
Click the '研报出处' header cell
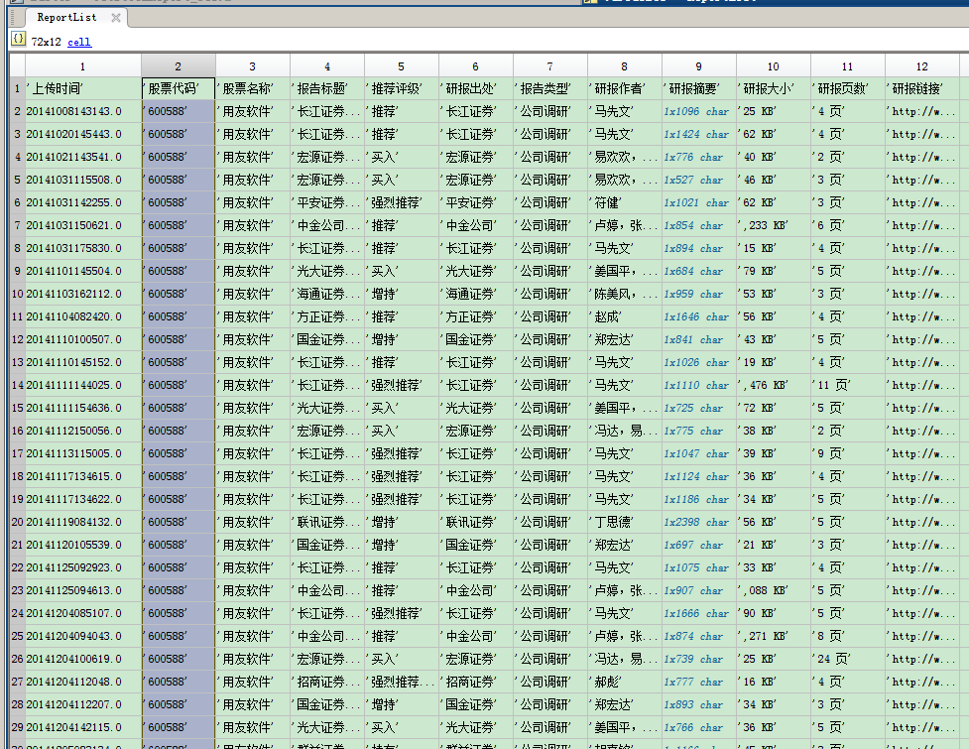476,89
